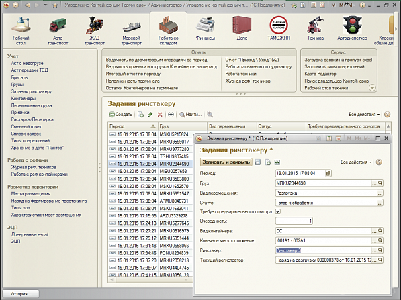Open the Техника reach stacker section
Viewport: 401px width, 300px height.
(x=315, y=28)
